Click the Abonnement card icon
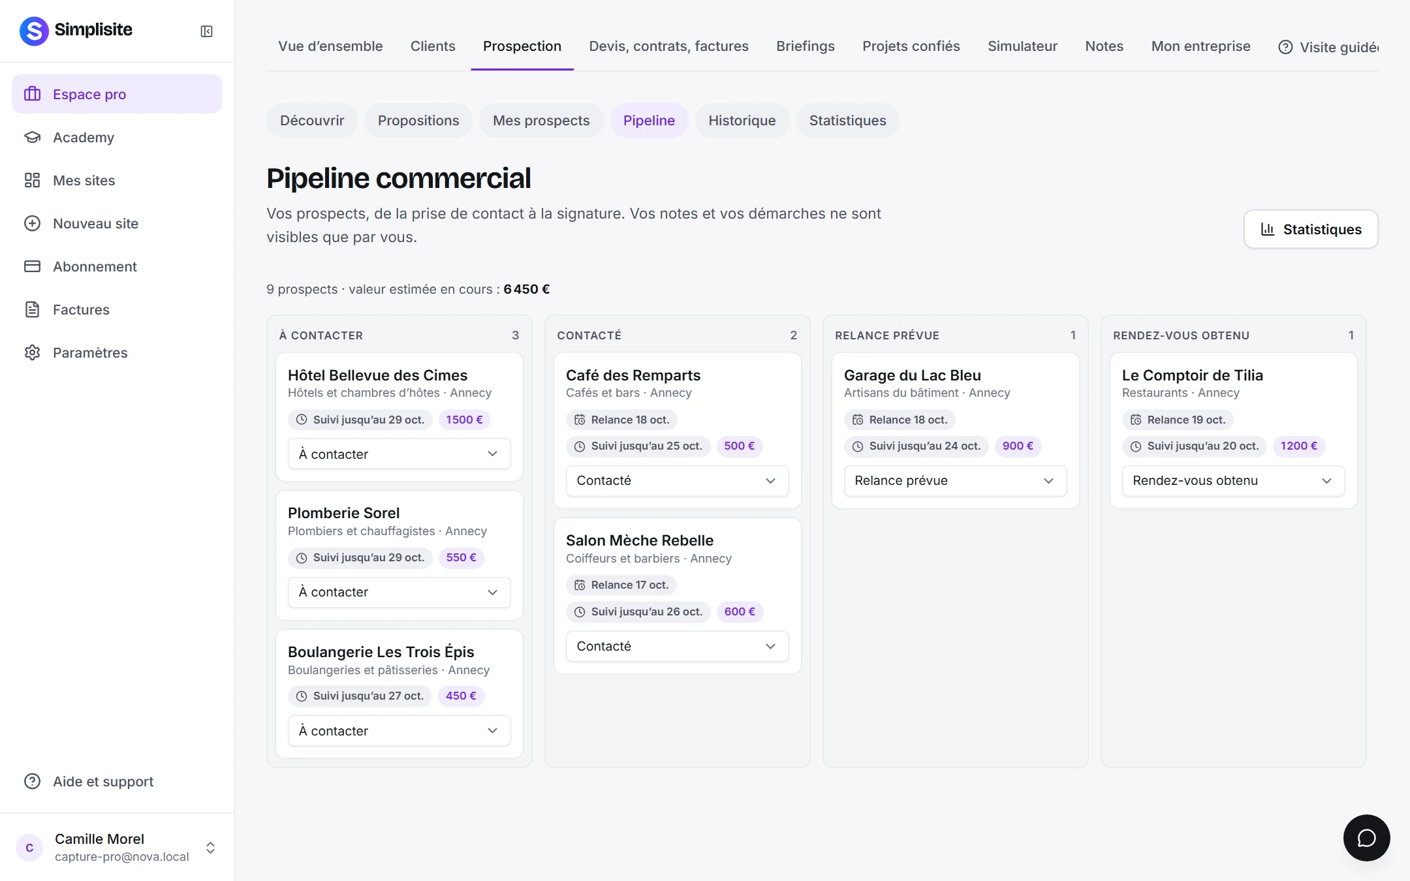Viewport: 1410px width, 881px height. click(33, 266)
